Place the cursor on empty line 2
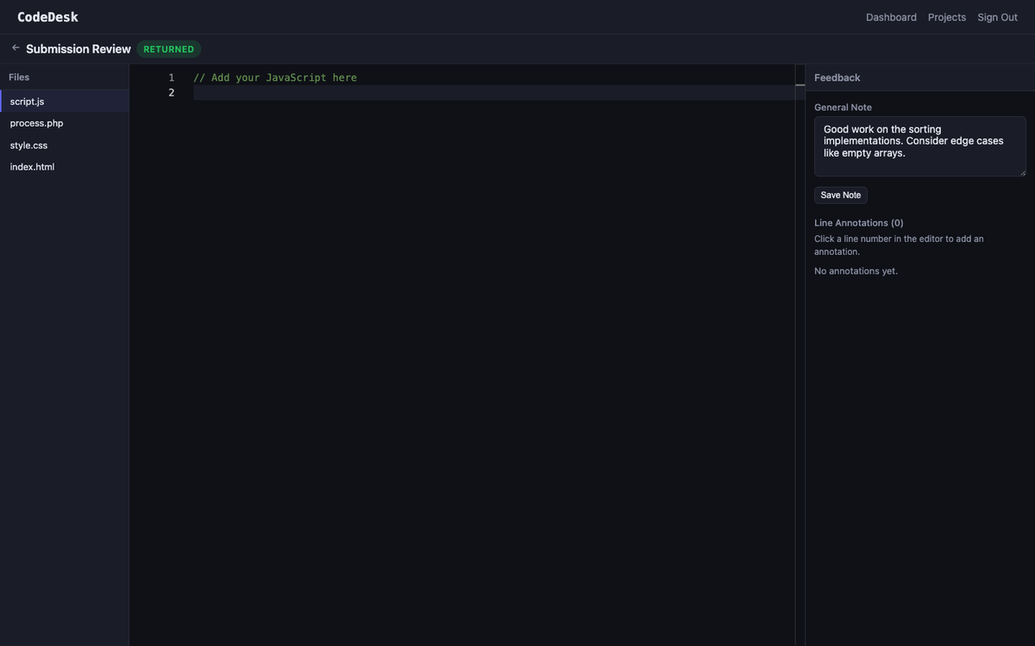Viewport: 1035px width, 646px height. click(431, 93)
